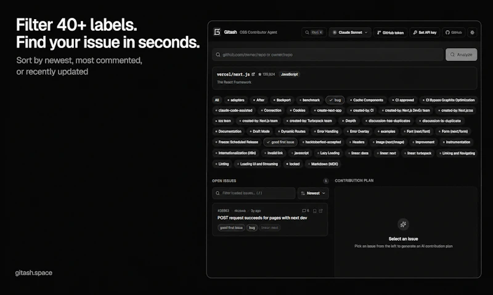
Task: Click the JavaScript language badge
Action: [289, 75]
